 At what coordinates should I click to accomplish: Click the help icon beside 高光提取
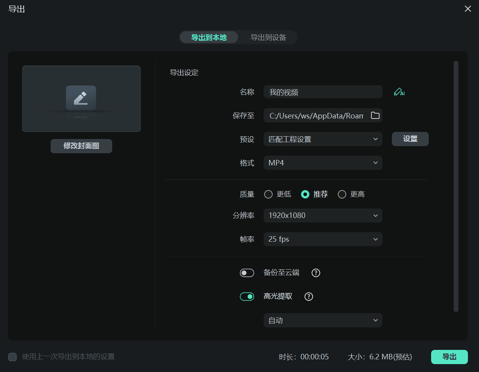point(309,297)
